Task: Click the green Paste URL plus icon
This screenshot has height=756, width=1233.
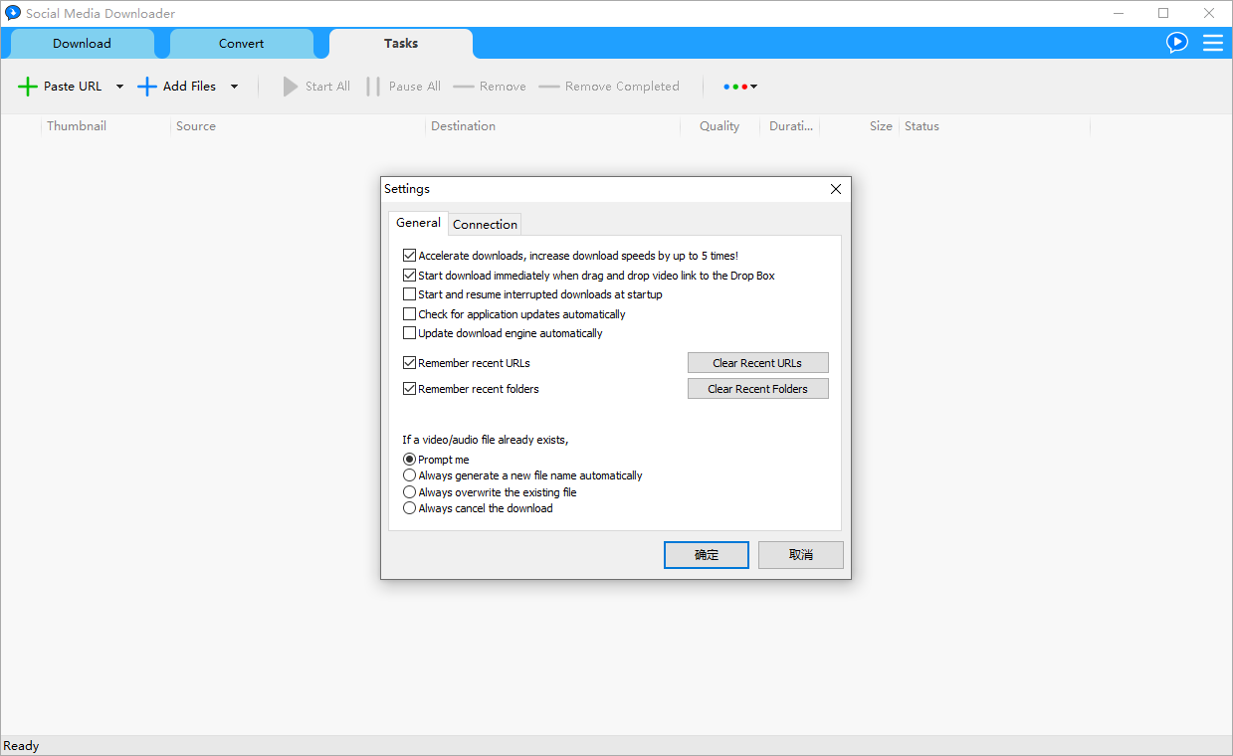Action: pyautogui.click(x=28, y=87)
